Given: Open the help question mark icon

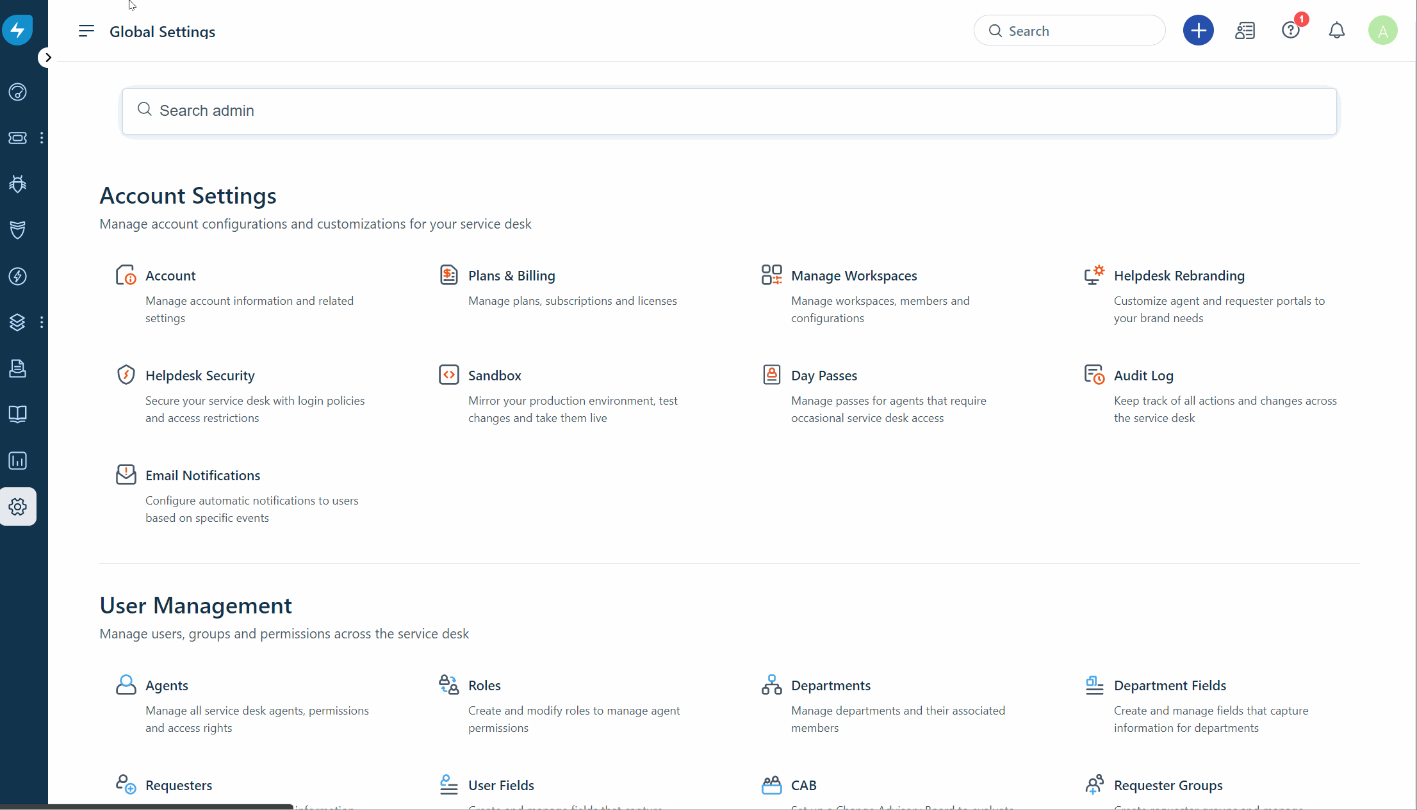Looking at the screenshot, I should pos(1290,31).
